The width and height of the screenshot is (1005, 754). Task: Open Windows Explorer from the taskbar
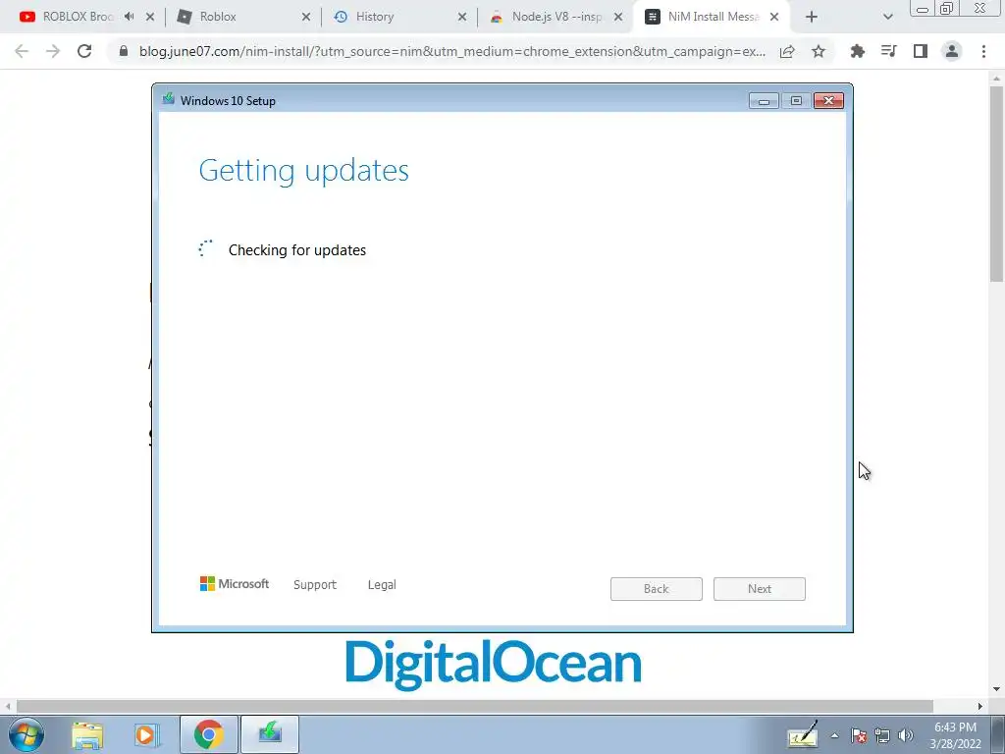[x=87, y=734]
